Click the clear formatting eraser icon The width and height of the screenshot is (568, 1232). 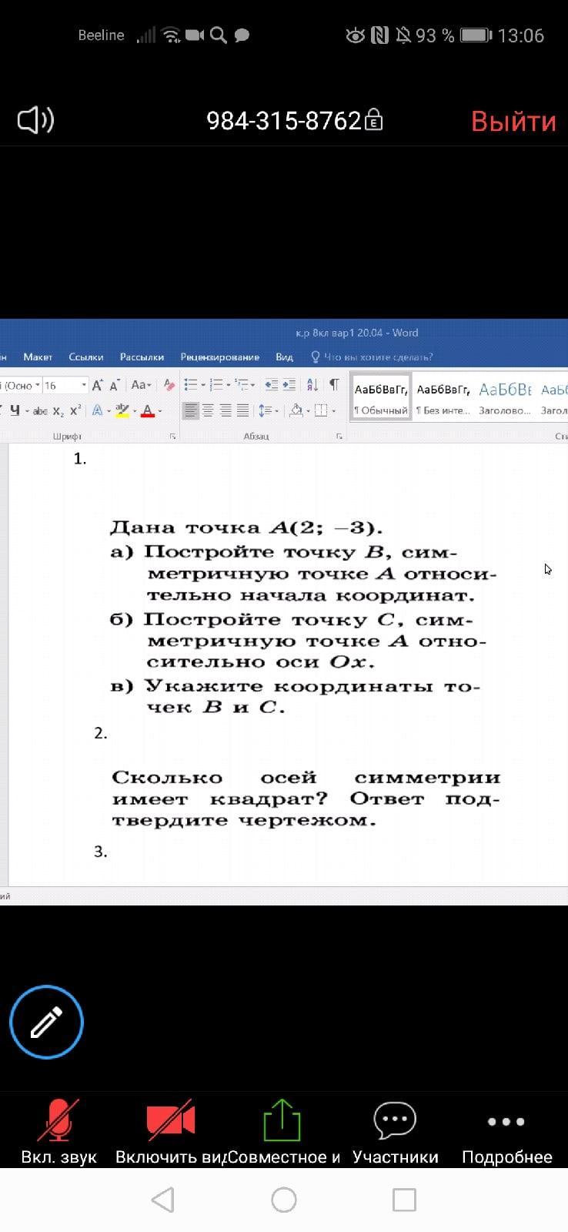pos(169,385)
